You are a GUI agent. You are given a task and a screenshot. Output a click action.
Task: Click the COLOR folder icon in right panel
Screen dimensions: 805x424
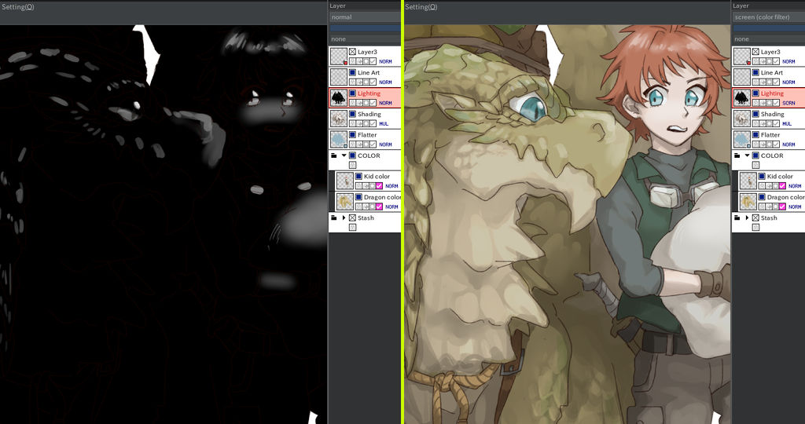[737, 155]
